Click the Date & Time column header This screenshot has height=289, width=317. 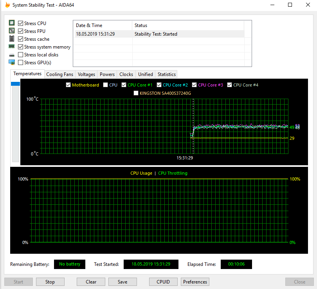103,25
